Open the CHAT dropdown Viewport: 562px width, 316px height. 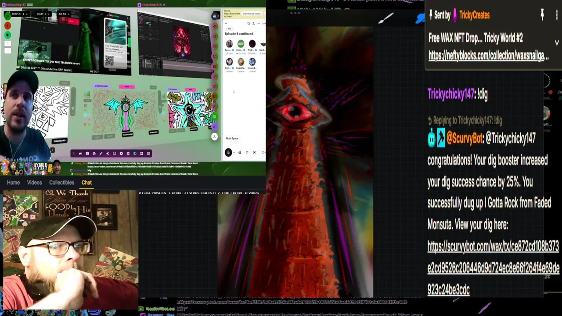(43, 14)
